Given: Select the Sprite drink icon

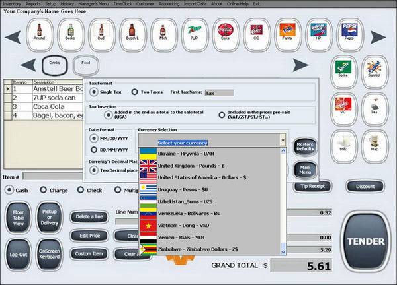Looking at the screenshot, I should pos(343,72).
